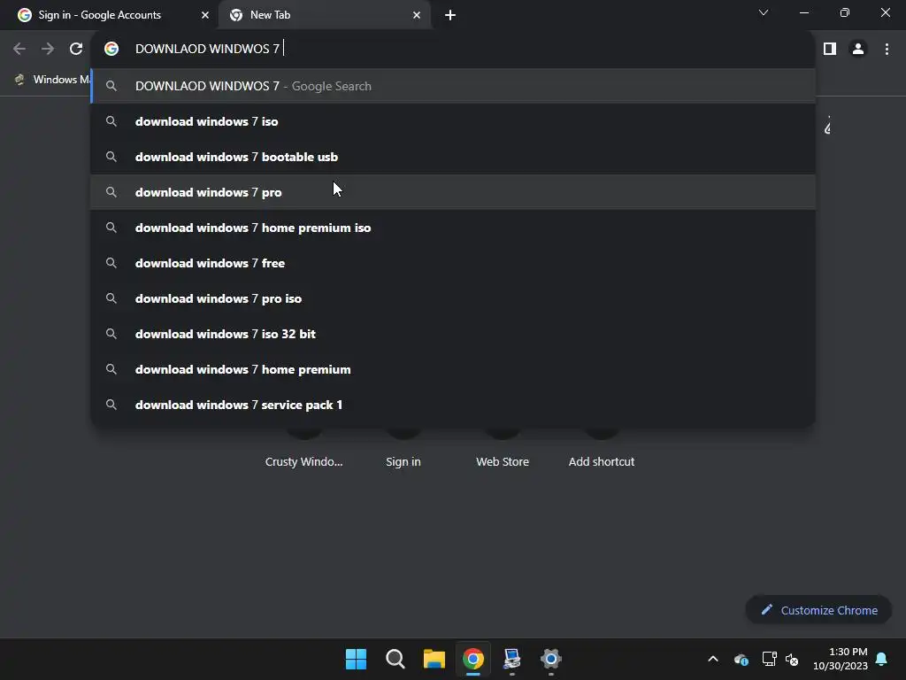Viewport: 906px width, 680px height.
Task: Open the Windows Start menu
Action: click(356, 659)
